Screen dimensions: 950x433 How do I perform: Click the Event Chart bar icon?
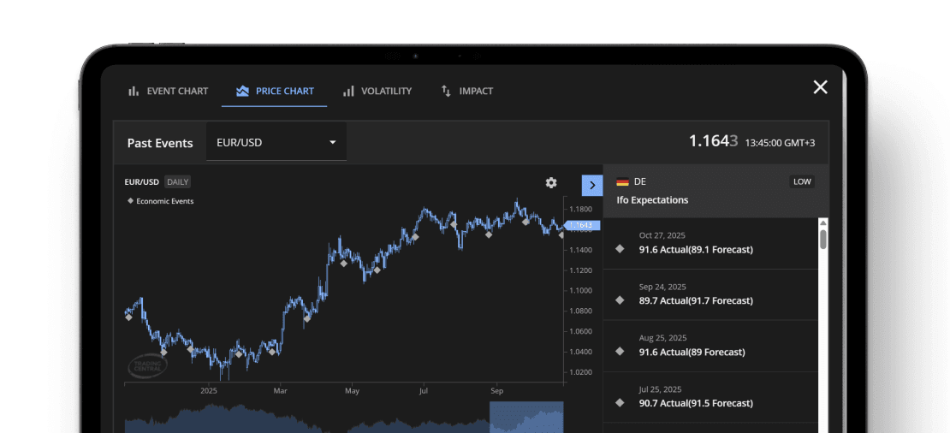click(x=134, y=91)
